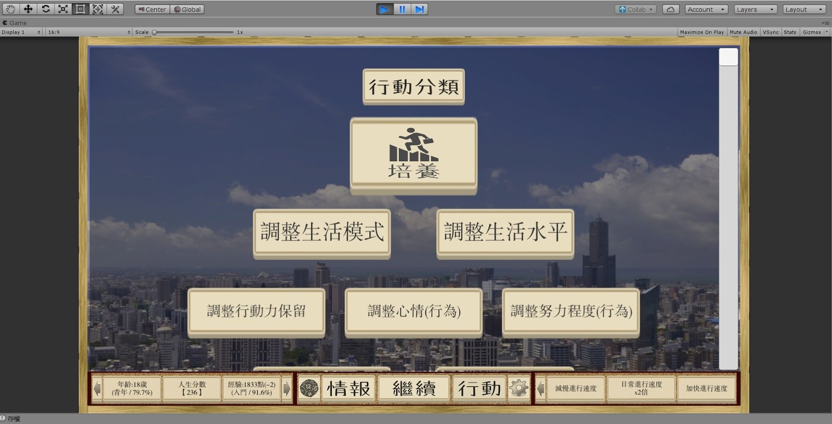Click the Scale slider handle
Image resolution: width=832 pixels, height=424 pixels.
[154, 32]
